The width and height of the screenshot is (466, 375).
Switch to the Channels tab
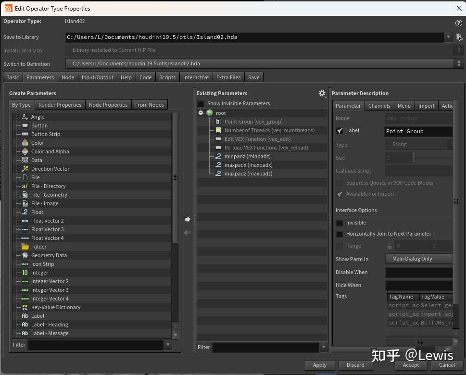click(x=379, y=106)
